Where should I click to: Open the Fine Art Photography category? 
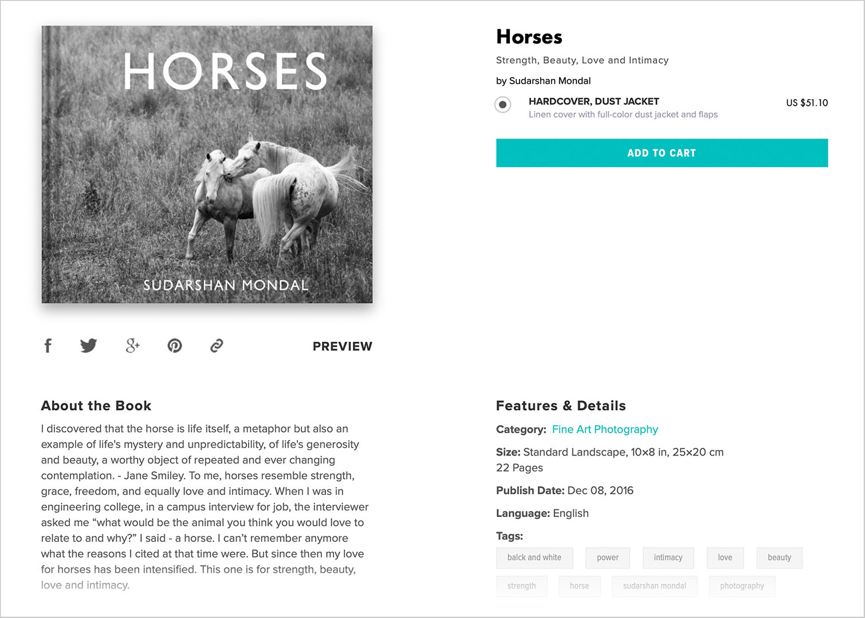tap(605, 429)
